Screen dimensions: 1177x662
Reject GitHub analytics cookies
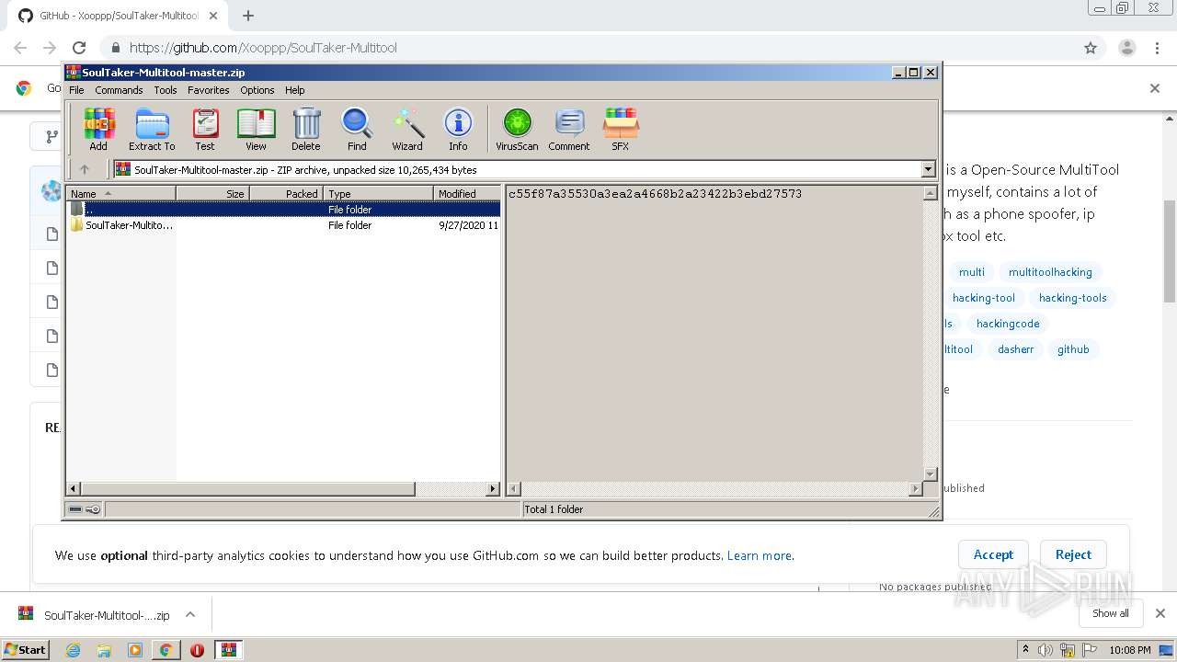[1073, 554]
